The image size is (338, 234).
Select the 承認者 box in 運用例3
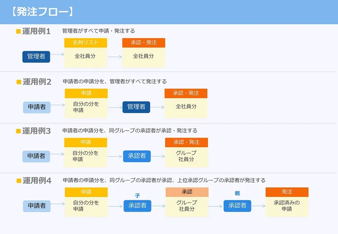coord(137,156)
